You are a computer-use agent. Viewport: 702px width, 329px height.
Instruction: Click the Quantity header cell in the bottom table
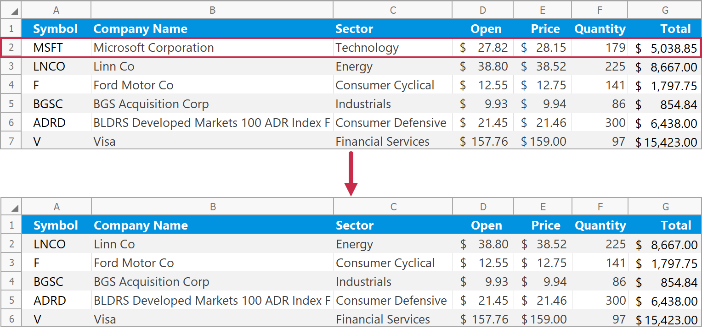600,225
